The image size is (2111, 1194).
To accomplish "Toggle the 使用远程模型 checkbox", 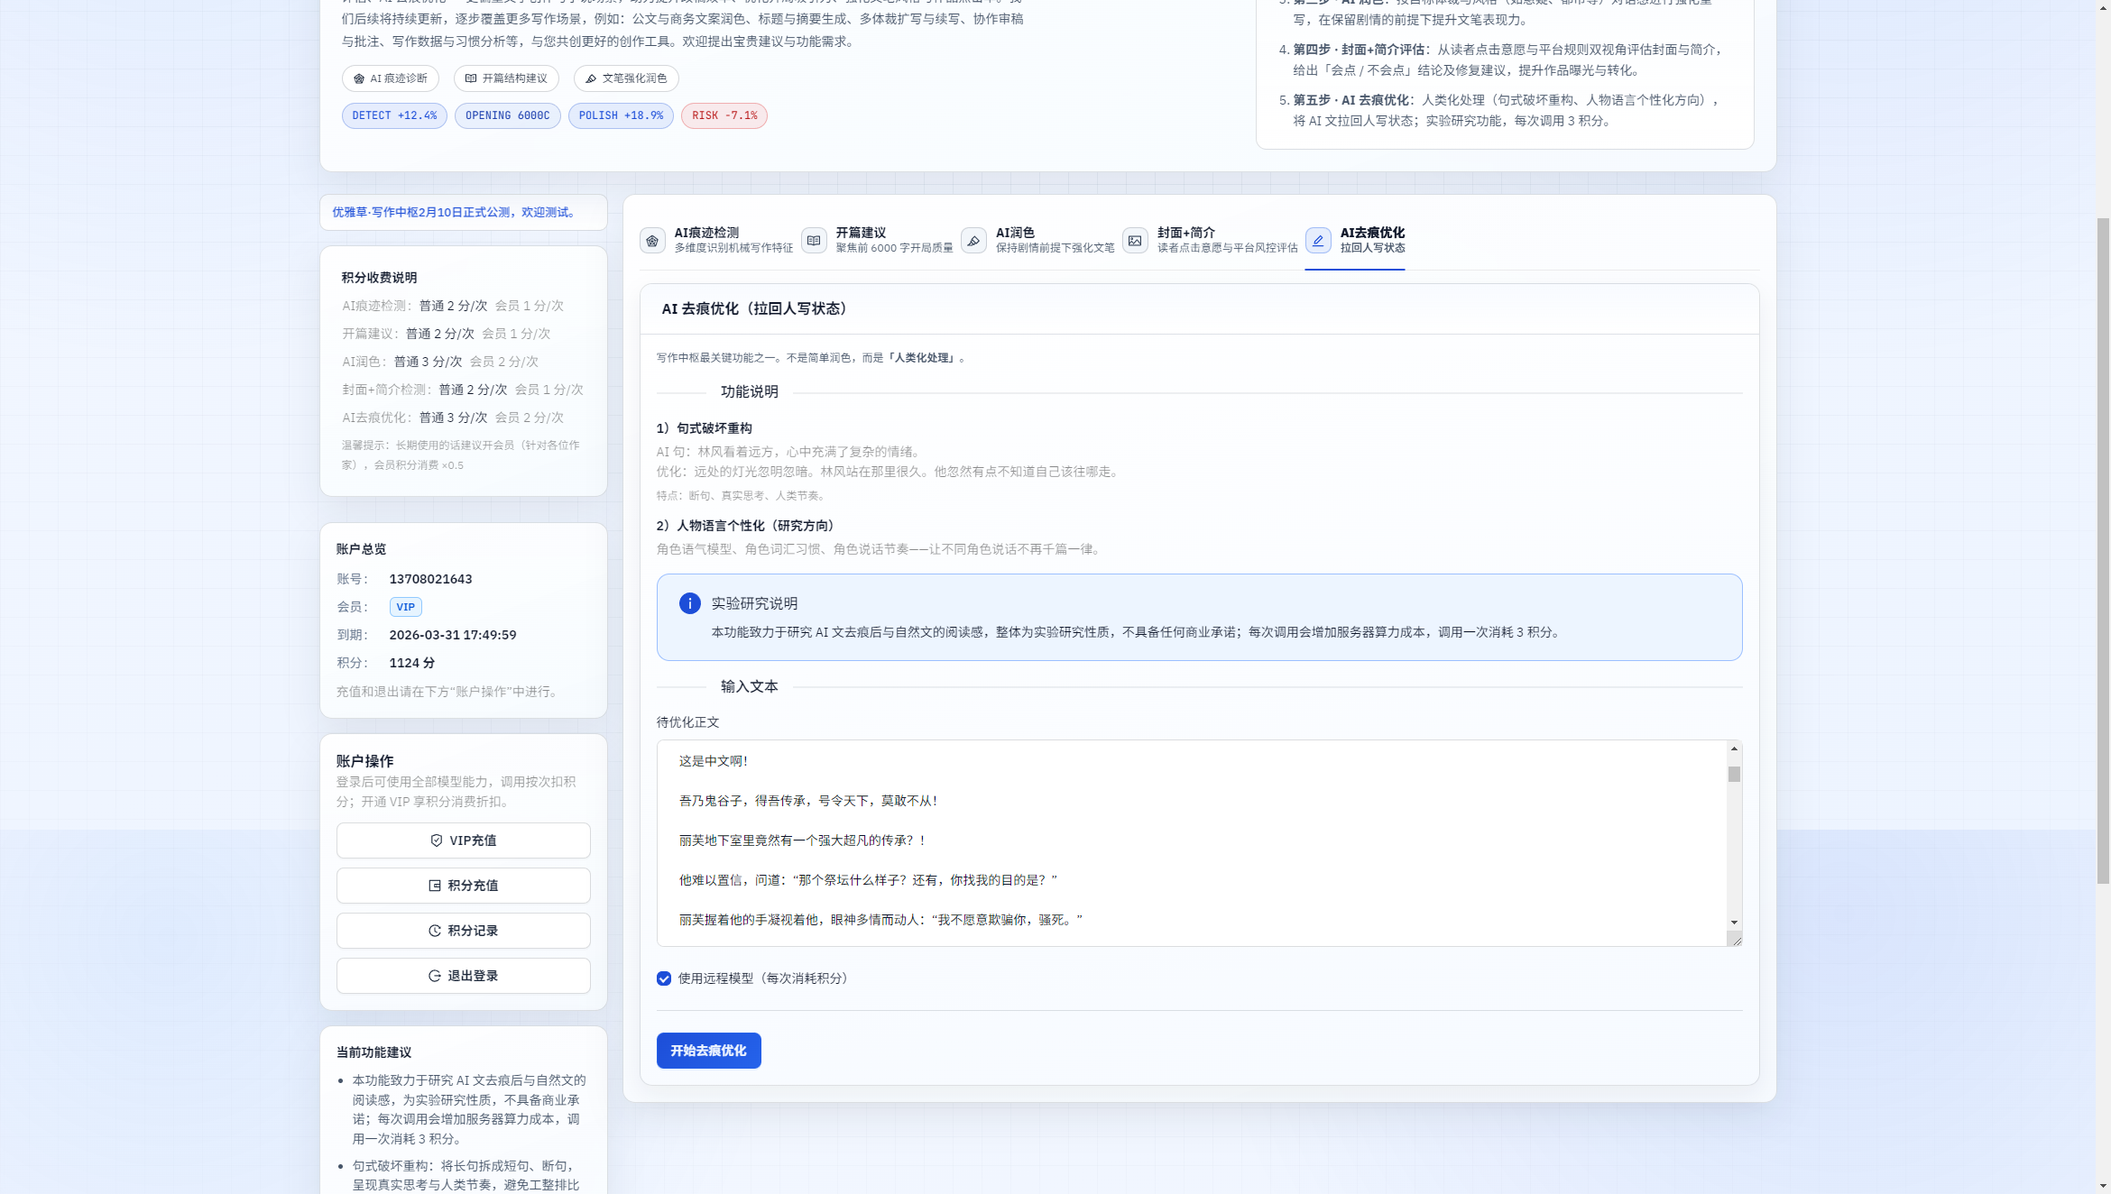I will (664, 978).
